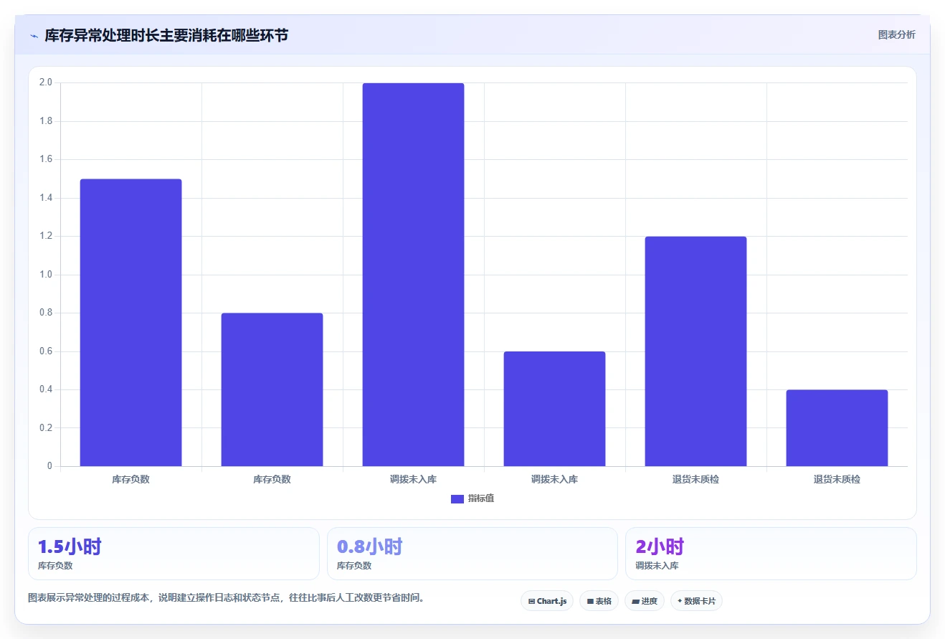The image size is (945, 639).
Task: Click the y-axis value 1.0
Action: tap(46, 275)
